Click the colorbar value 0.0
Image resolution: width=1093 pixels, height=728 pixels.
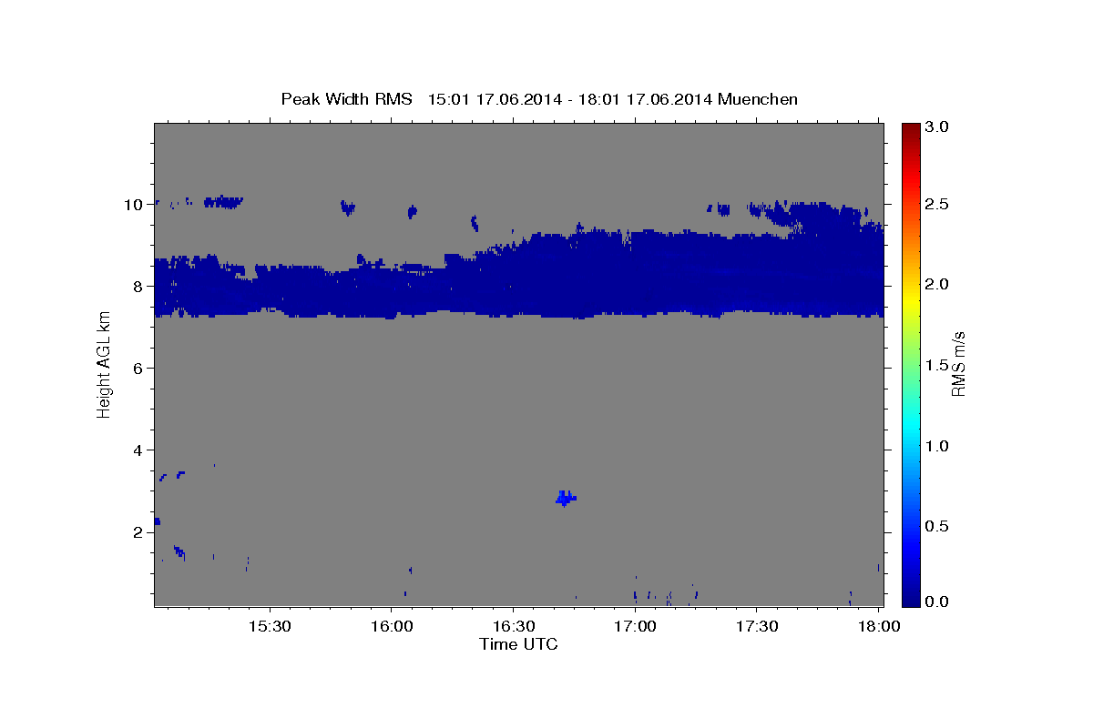click(937, 602)
